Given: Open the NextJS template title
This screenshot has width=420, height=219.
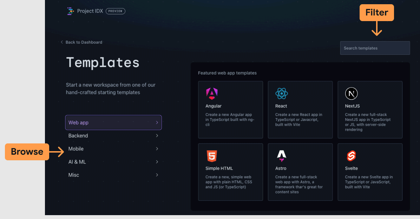Looking at the screenshot, I should point(352,106).
